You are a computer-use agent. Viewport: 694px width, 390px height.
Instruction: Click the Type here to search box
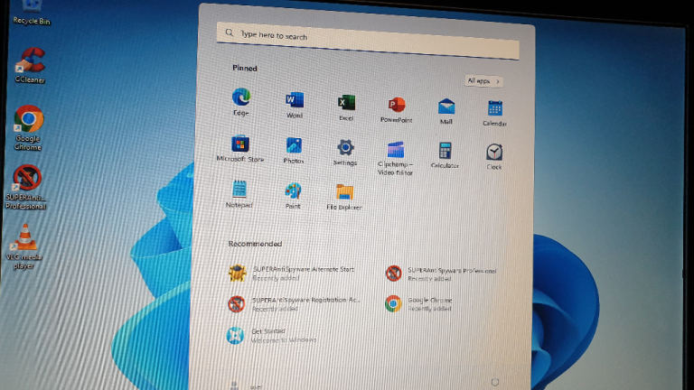[x=368, y=35]
